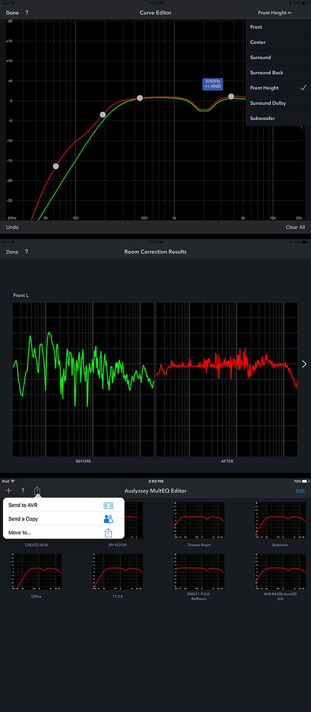This screenshot has width=311, height=712.
Task: Tap the plus icon to add a new calibration
Action: 9,491
